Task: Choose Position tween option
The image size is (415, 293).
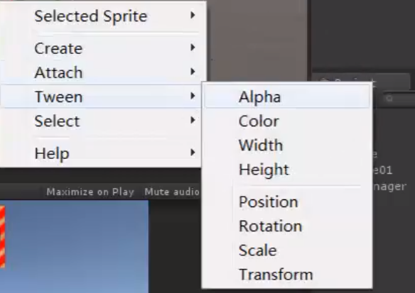Action: click(287, 202)
